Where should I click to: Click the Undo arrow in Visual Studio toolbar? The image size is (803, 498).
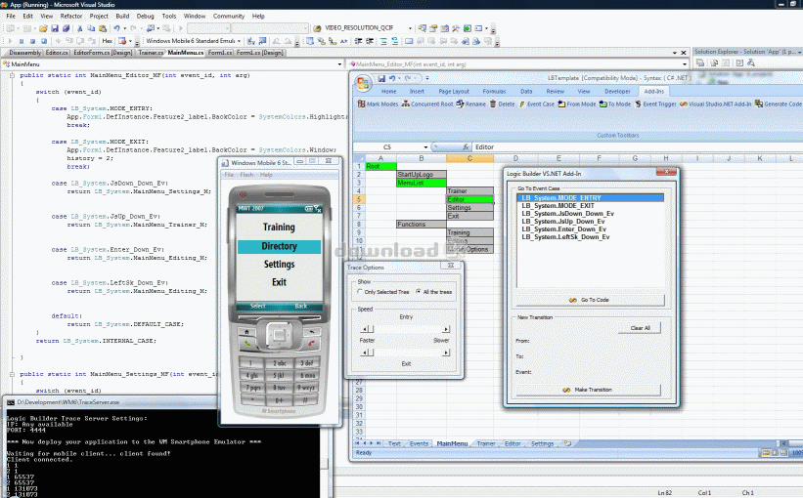point(116,28)
